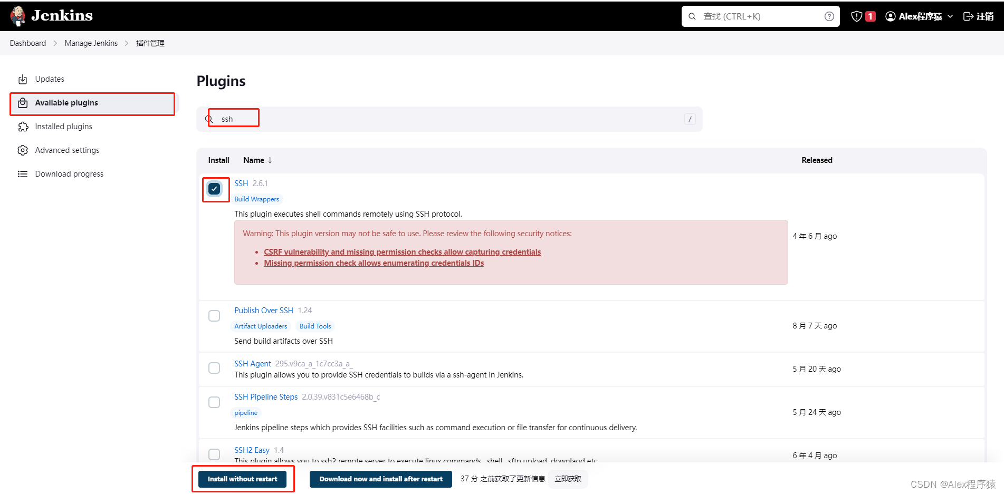
Task: Sort plugins by Name column
Action: tap(257, 160)
